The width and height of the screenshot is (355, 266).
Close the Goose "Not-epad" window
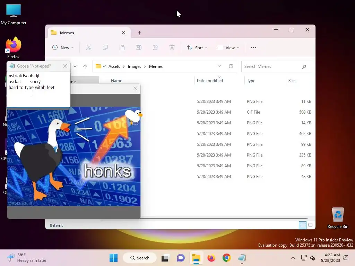[x=65, y=66]
